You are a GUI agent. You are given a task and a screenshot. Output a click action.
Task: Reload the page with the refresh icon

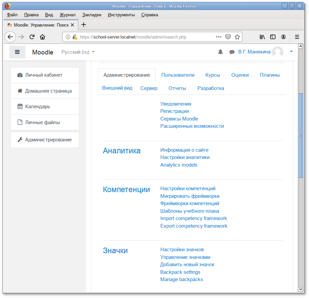(32, 37)
